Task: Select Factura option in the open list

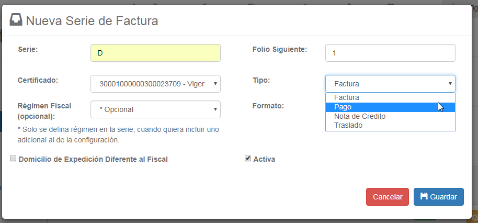Action: click(x=346, y=97)
